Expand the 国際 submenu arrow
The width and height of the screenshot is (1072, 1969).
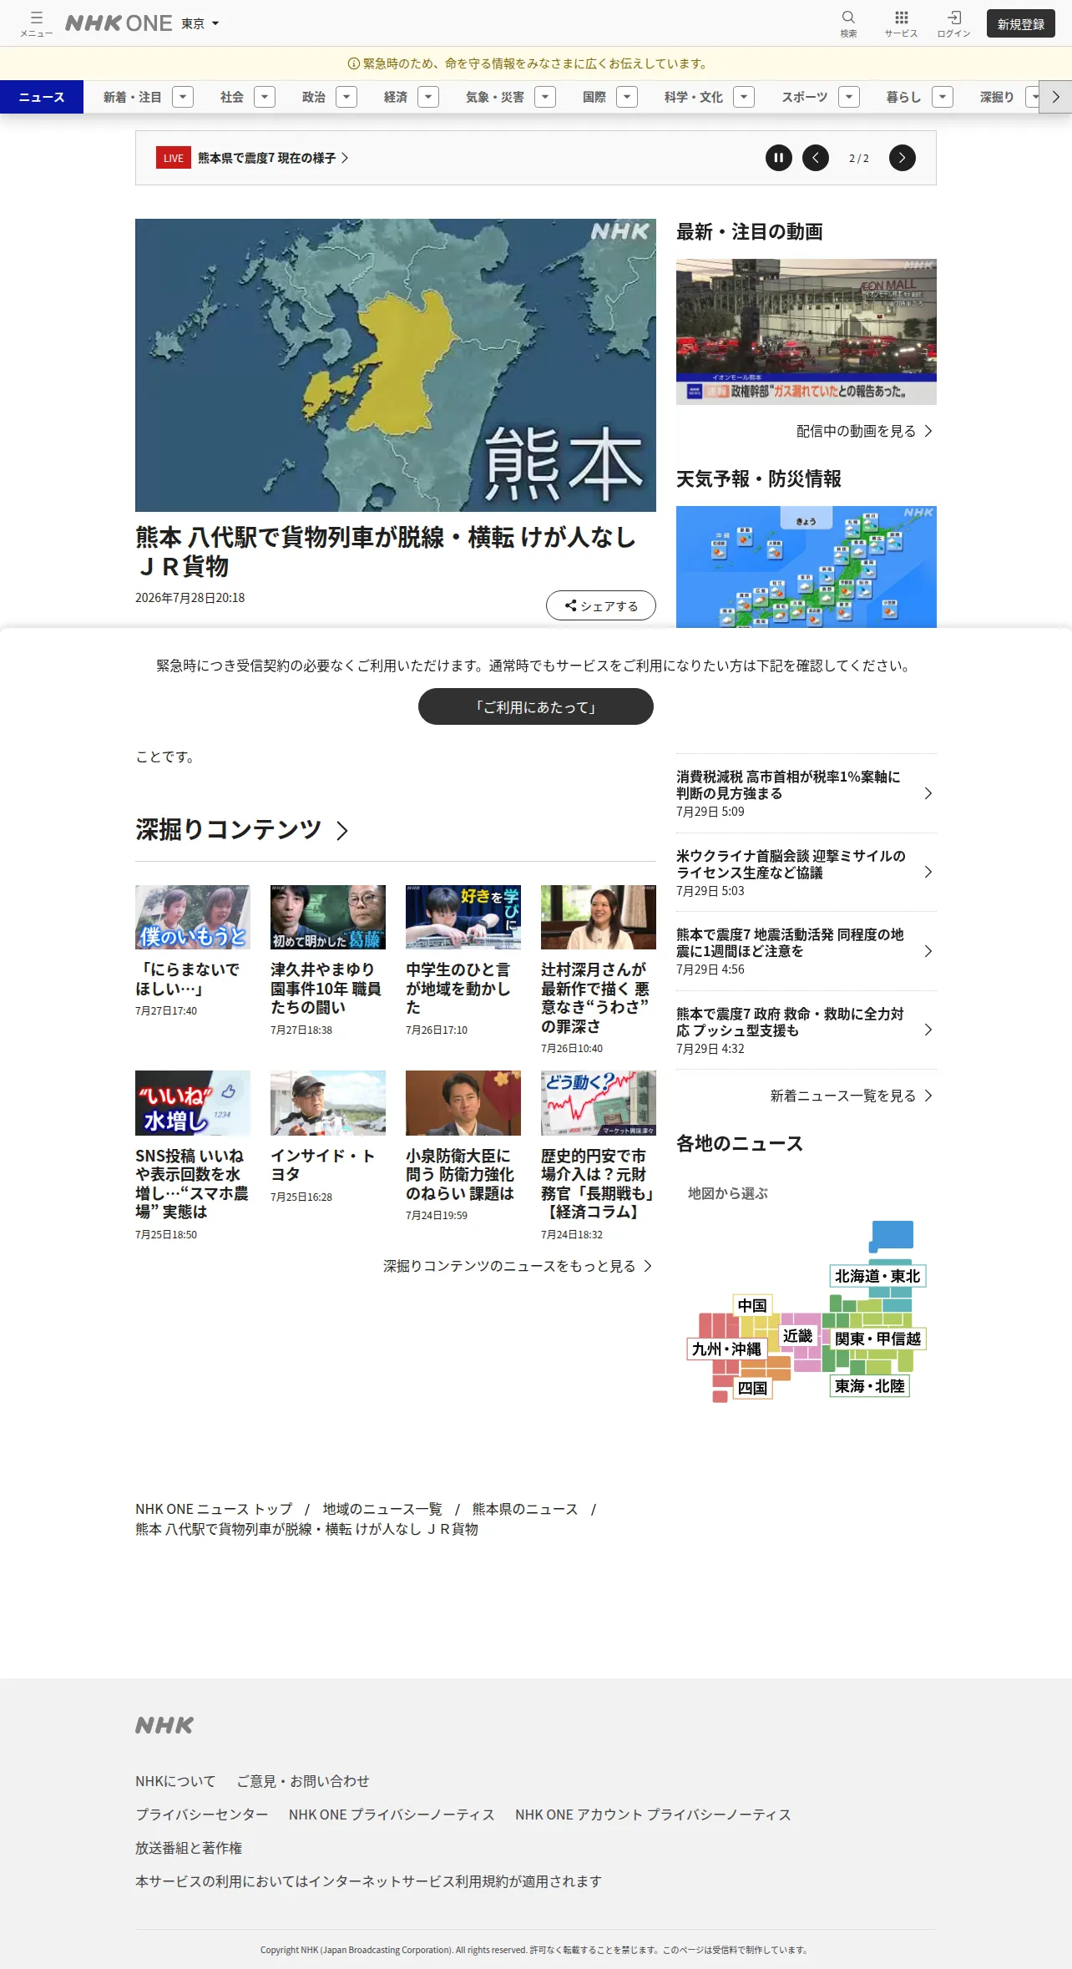tap(627, 97)
